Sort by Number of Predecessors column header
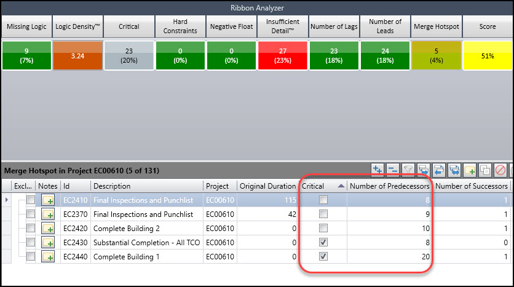 [x=389, y=186]
